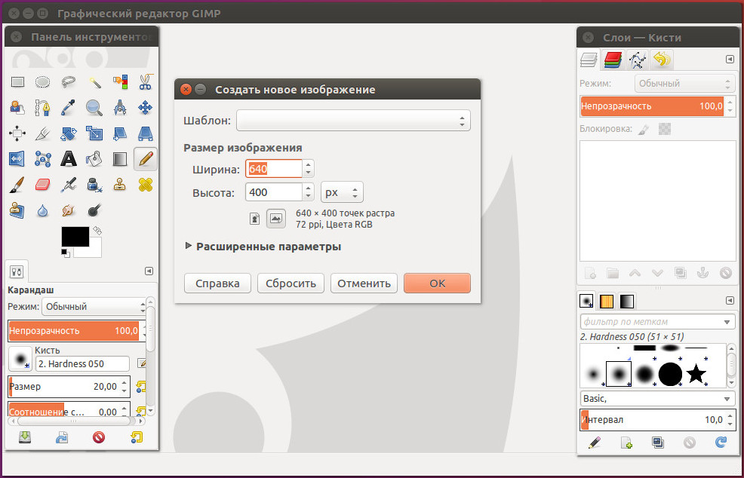Select the Dodge/Burn tool
The width and height of the screenshot is (744, 478).
point(94,210)
